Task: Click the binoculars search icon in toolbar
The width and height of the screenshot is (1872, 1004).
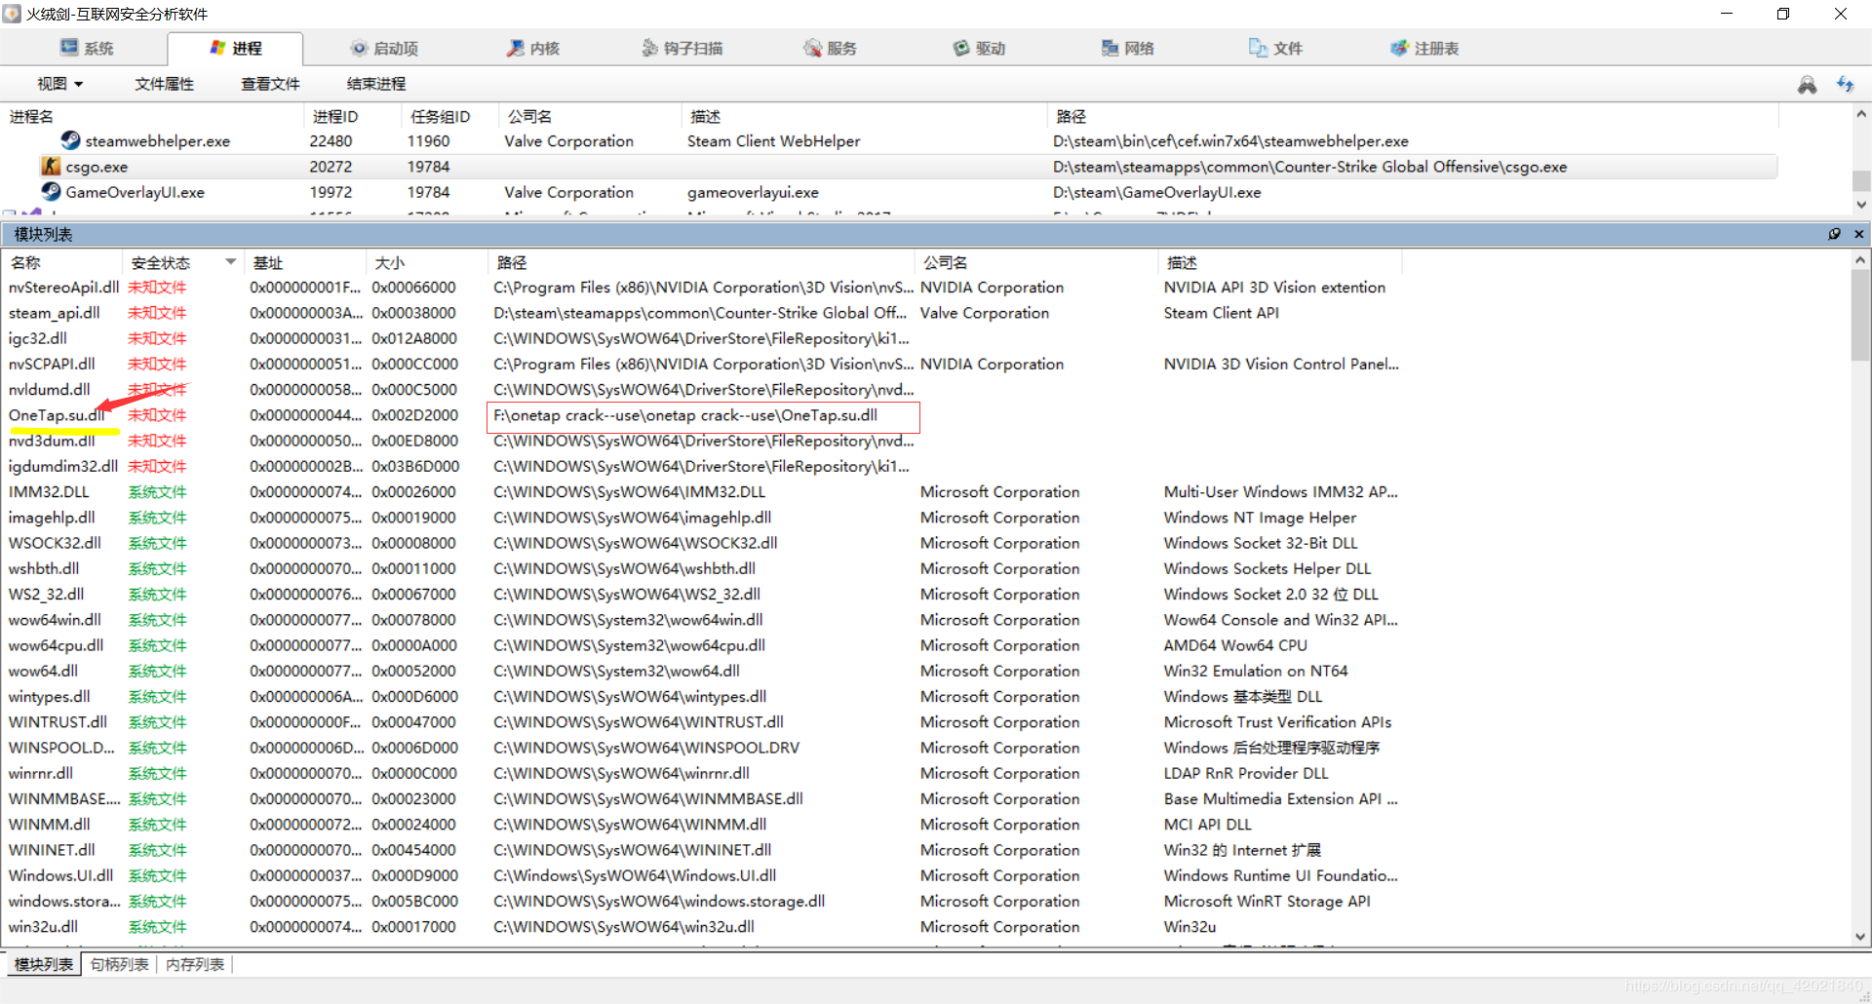Action: coord(1807,85)
